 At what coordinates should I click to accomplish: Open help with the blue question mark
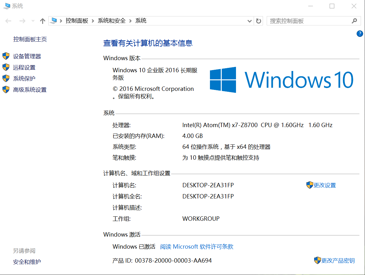[x=360, y=34]
